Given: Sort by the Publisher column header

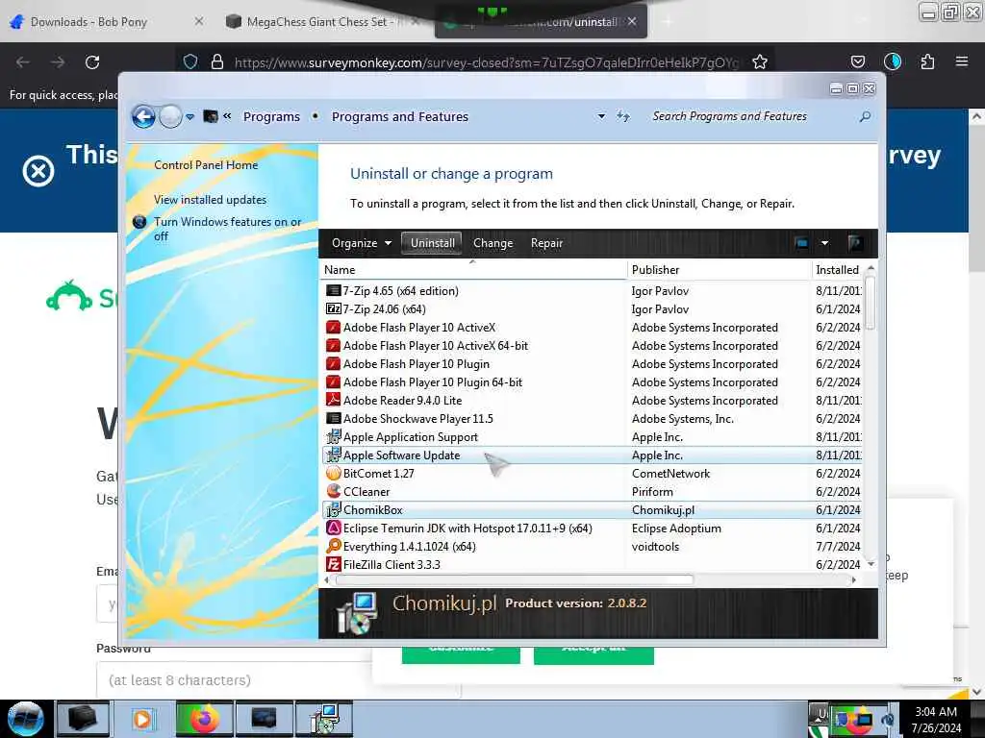Looking at the screenshot, I should pyautogui.click(x=719, y=270).
